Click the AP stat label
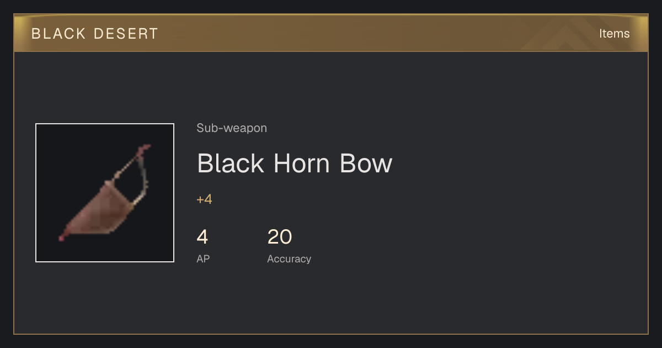Viewport: 662px width, 348px height. pyautogui.click(x=203, y=259)
